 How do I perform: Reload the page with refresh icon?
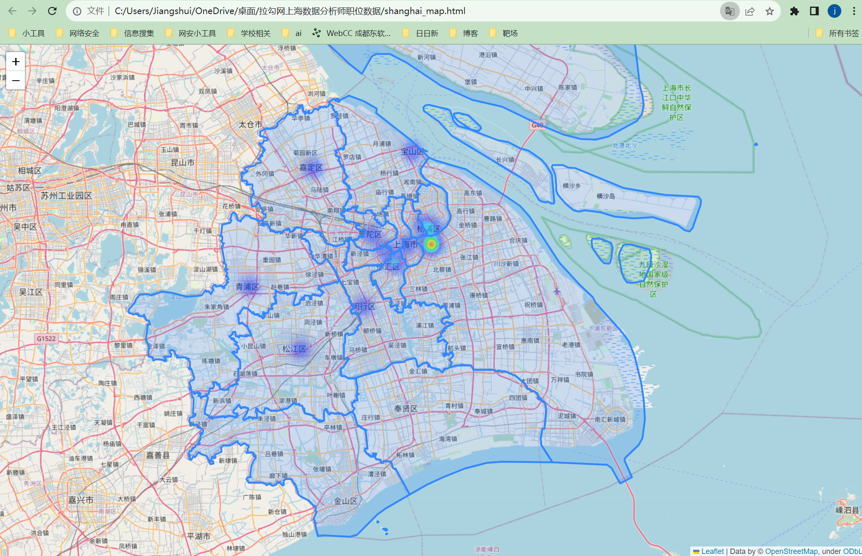click(x=52, y=11)
